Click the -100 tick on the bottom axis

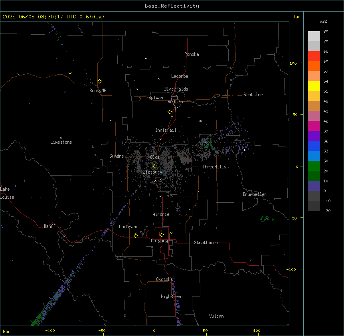pyautogui.click(x=50, y=330)
